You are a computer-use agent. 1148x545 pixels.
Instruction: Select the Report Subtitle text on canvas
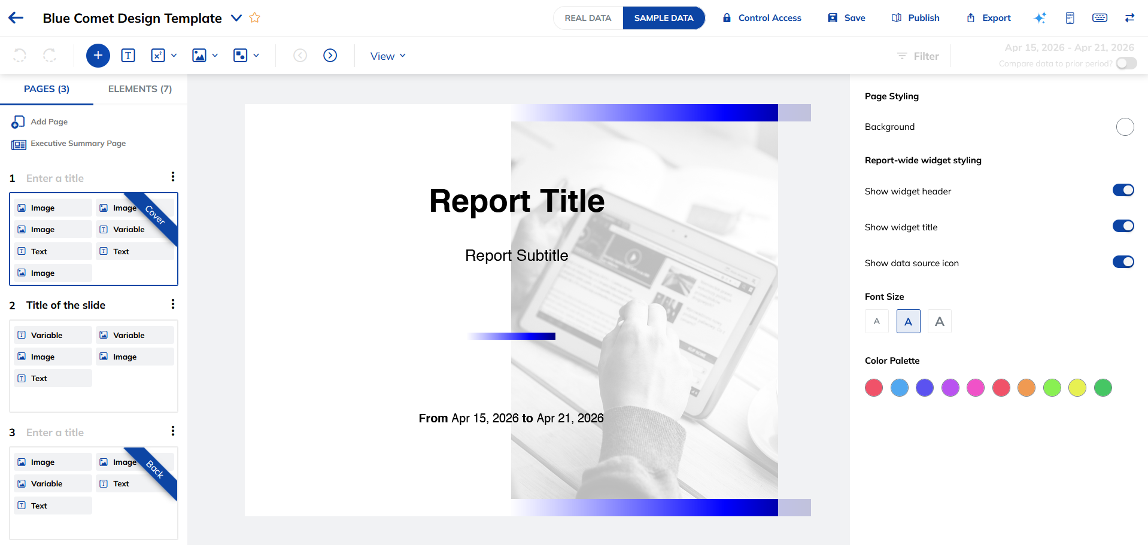click(517, 255)
